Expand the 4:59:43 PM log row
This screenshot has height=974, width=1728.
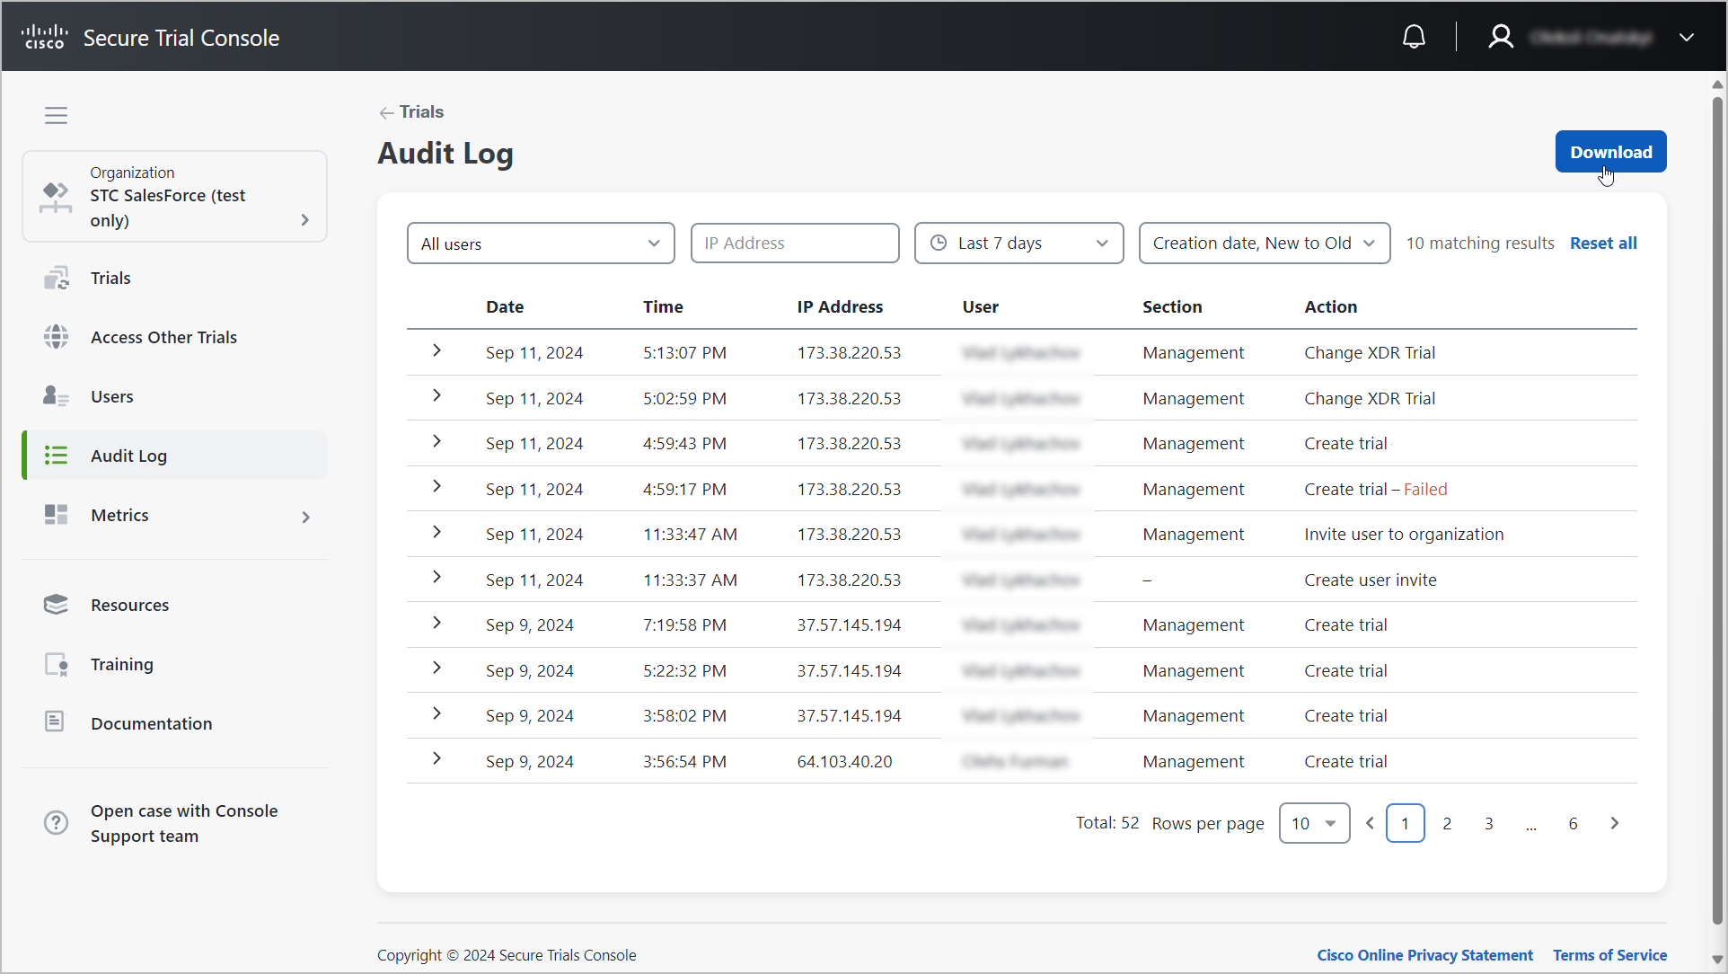tap(436, 441)
